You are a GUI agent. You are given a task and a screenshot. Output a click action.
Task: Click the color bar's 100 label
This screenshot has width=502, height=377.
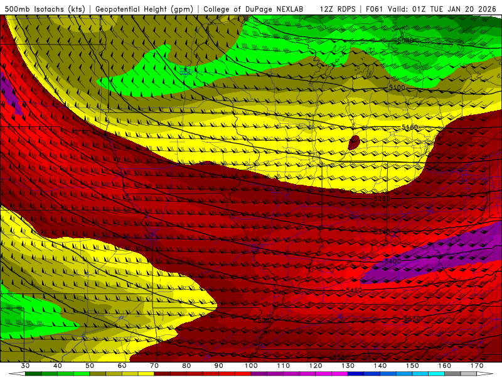click(251, 366)
